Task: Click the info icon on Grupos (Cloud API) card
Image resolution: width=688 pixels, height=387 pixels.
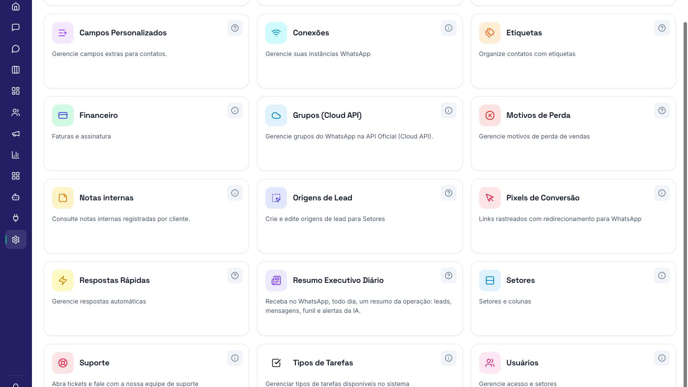Action: [x=449, y=111]
